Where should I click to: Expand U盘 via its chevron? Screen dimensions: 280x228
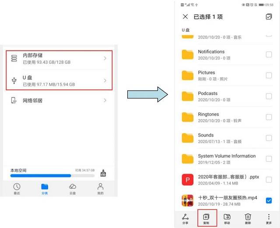(105, 81)
